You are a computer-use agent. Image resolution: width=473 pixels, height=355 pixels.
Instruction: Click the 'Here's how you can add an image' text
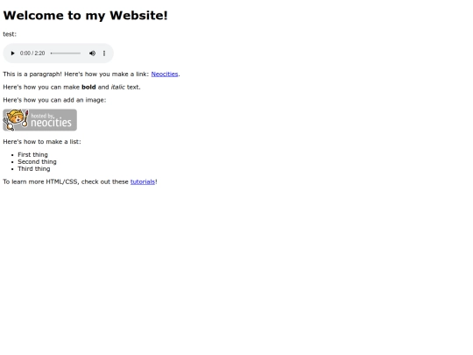pyautogui.click(x=54, y=100)
